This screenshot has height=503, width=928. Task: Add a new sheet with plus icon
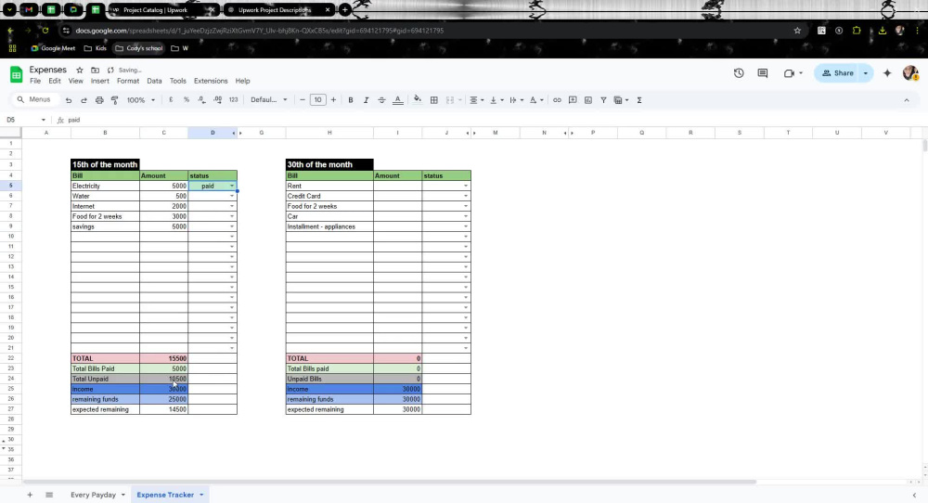click(x=30, y=495)
